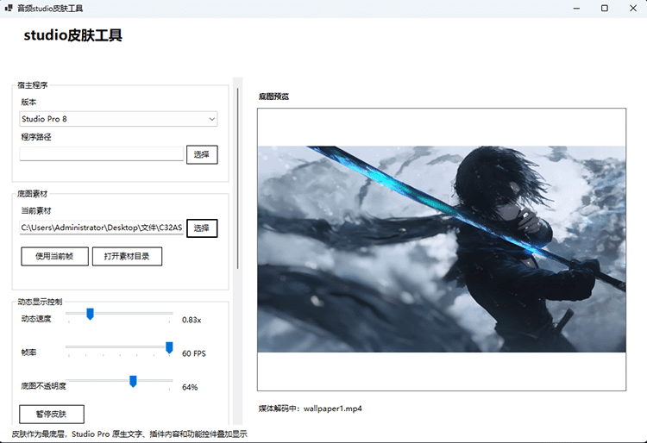Pause the skin with 暂停皮肤

[x=52, y=415]
